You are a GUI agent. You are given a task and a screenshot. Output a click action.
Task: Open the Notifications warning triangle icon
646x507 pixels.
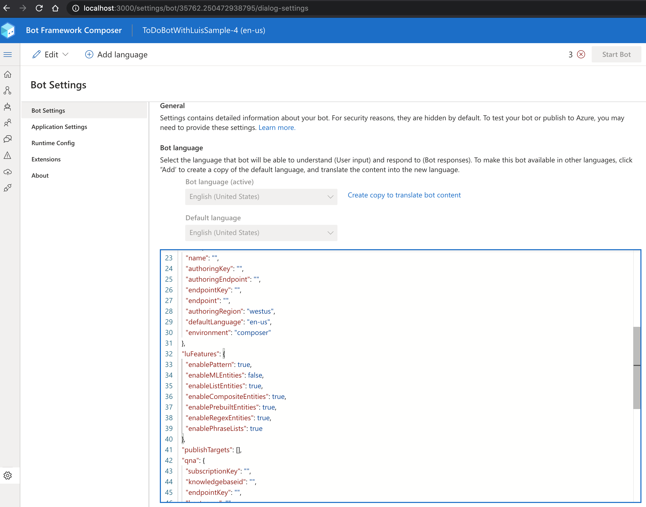(x=8, y=155)
